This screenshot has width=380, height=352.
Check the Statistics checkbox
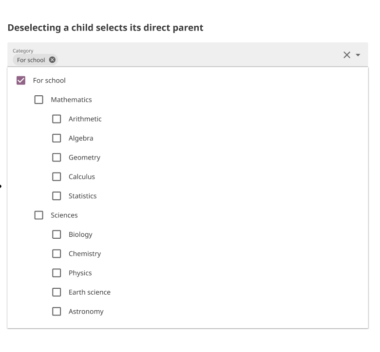click(x=57, y=196)
